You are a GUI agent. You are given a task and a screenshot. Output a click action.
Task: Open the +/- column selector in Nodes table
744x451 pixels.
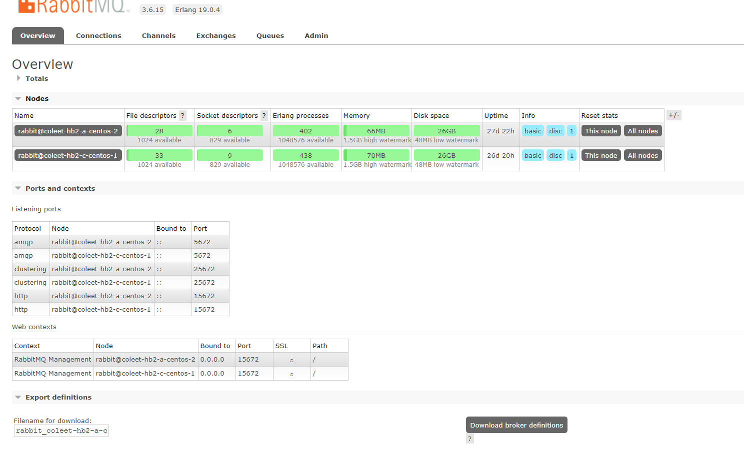pos(673,115)
